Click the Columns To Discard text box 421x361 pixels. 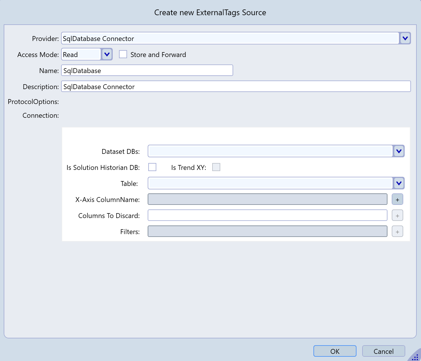[267, 215]
